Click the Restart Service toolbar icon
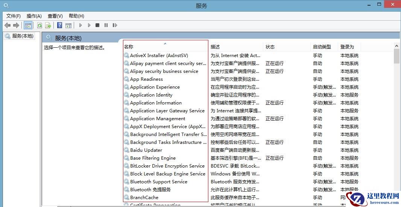The height and width of the screenshot is (207, 401). 115,25
